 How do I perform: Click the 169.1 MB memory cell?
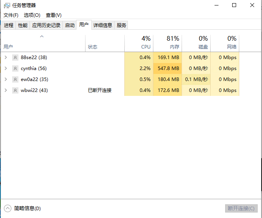(167, 58)
